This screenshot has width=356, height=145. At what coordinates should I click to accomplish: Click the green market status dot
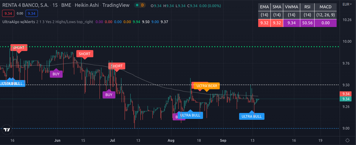[137, 5]
